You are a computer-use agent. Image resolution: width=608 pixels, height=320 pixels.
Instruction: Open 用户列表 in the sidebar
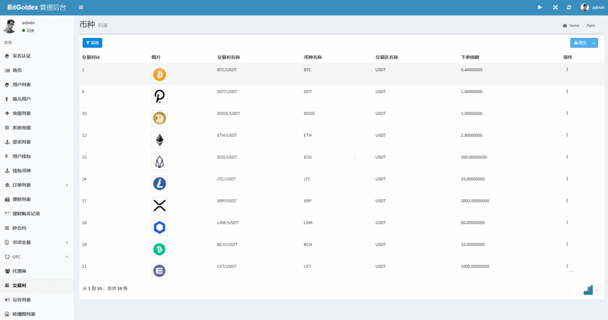click(x=21, y=85)
